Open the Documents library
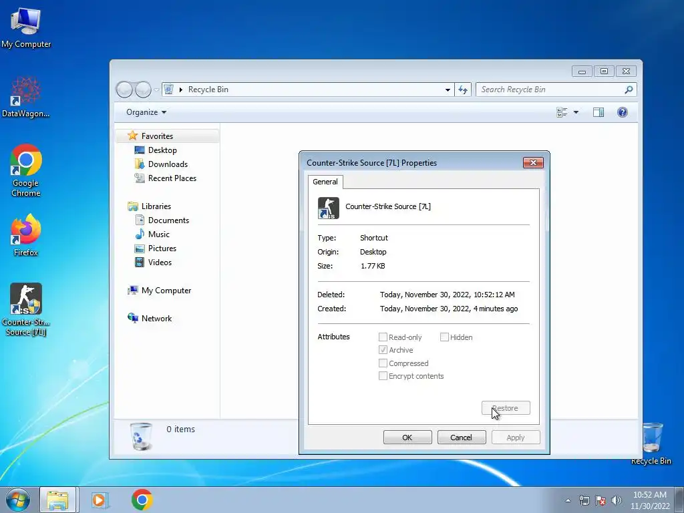The image size is (684, 513). (168, 220)
